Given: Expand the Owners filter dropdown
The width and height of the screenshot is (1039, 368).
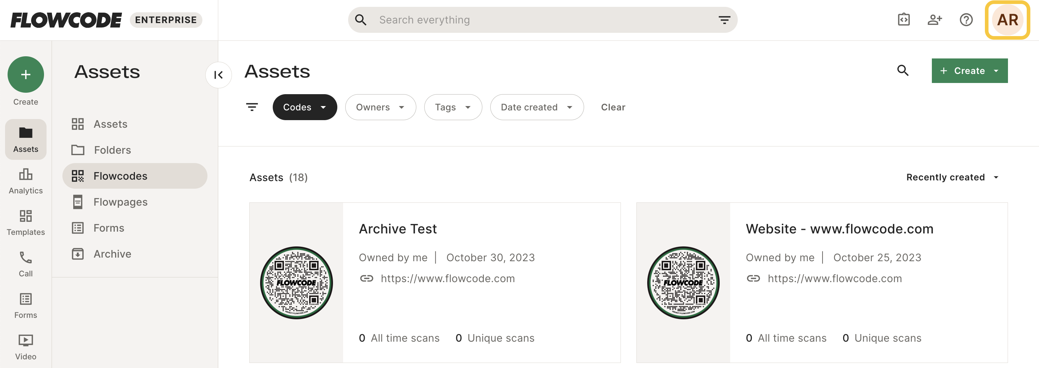Looking at the screenshot, I should click(x=380, y=107).
